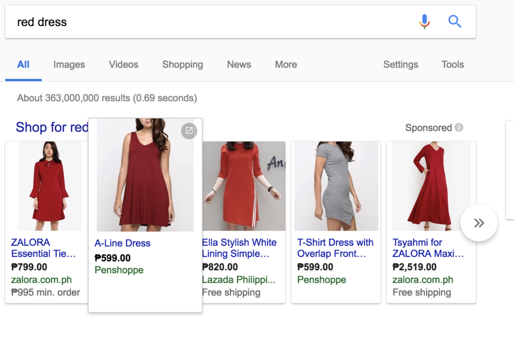Open ZALORA Essential Tie product link
This screenshot has height=350, width=514.
pyautogui.click(x=43, y=248)
